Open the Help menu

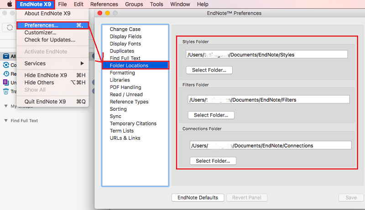pyautogui.click(x=203, y=5)
